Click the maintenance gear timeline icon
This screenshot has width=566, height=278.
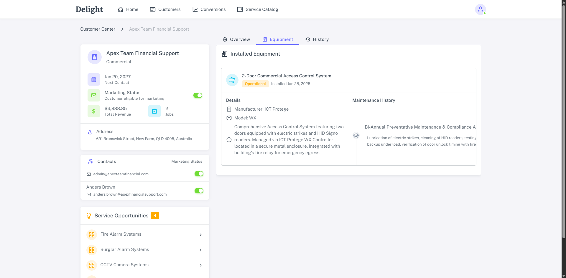point(356,135)
